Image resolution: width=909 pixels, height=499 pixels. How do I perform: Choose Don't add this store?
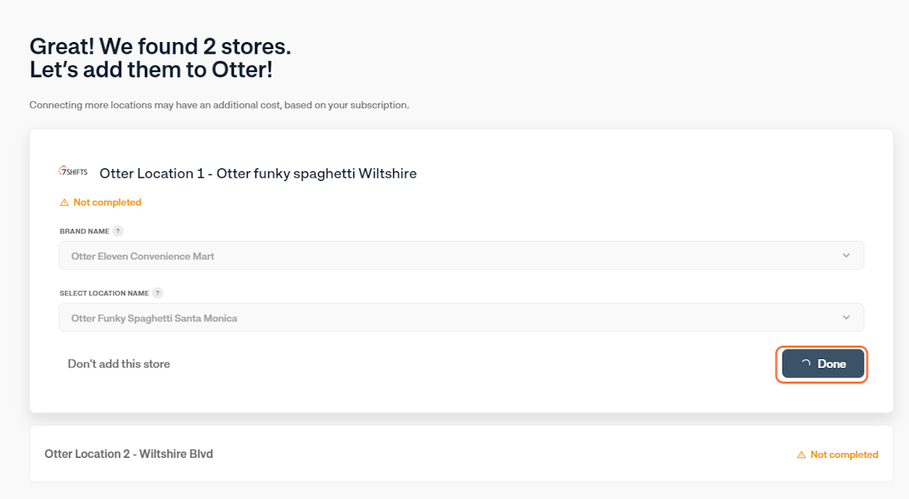click(x=119, y=364)
